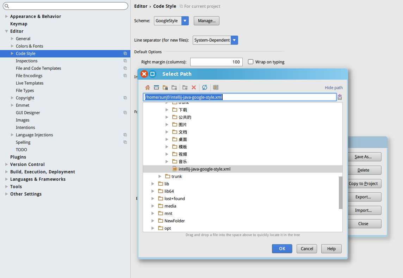Expand the Languages & Frameworks group
The image size is (403, 278).
(6, 179)
